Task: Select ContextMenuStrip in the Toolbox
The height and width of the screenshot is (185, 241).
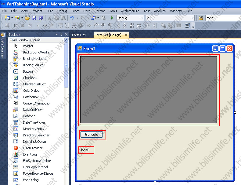Action: (x=36, y=103)
